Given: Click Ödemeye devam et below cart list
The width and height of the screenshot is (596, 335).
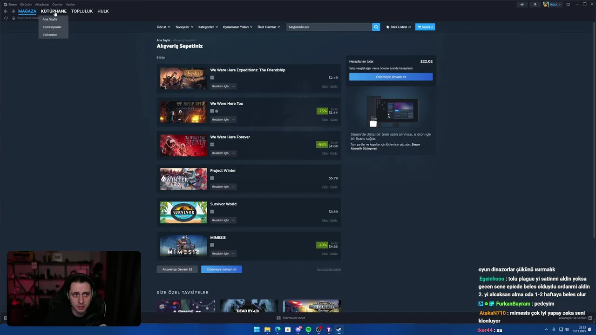Looking at the screenshot, I should [x=222, y=269].
